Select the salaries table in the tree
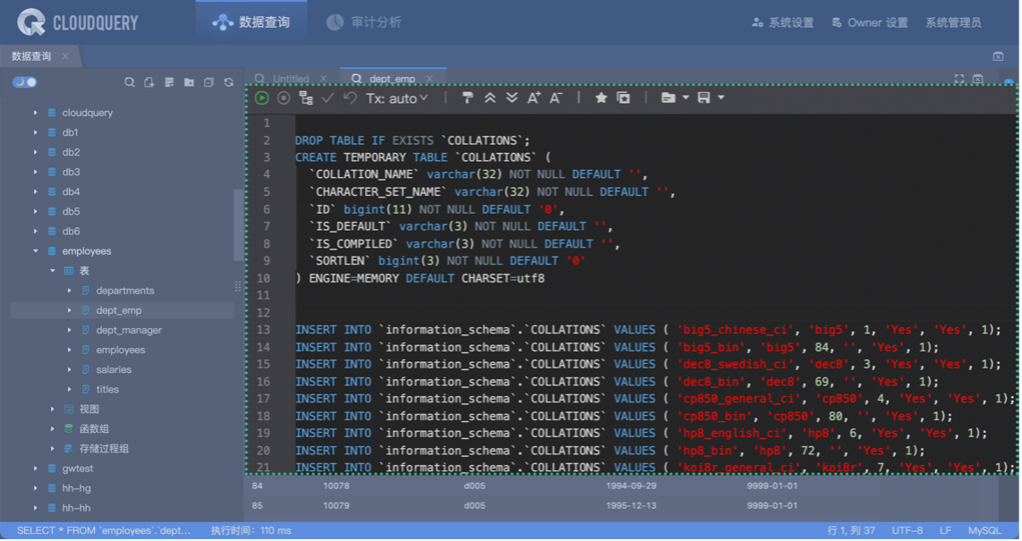Screen dimensions: 1022x541 (114, 369)
